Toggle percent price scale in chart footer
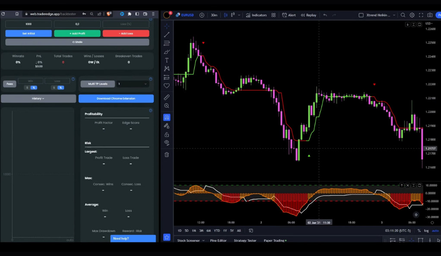 coord(419,231)
